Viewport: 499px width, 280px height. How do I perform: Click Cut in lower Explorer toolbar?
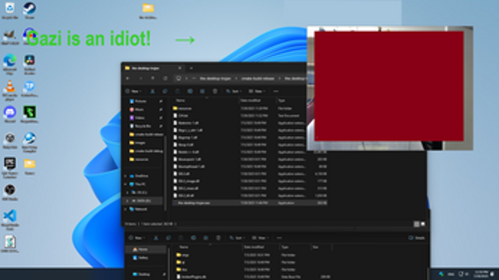(156, 238)
